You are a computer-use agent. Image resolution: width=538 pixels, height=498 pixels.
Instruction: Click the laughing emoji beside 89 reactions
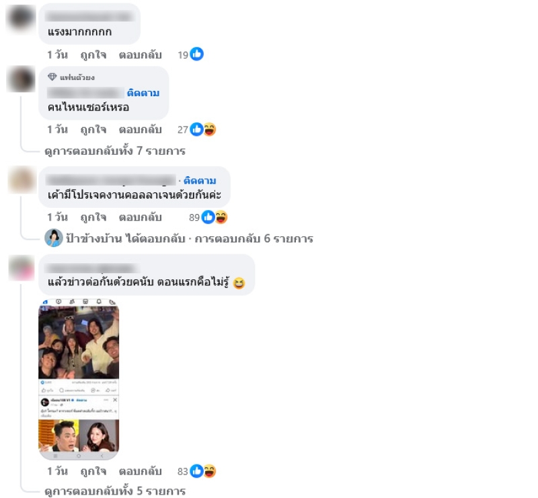pos(221,217)
